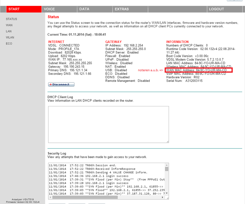
Task: Click VDSL Modem Code Version line
Action: [x=195, y=60]
